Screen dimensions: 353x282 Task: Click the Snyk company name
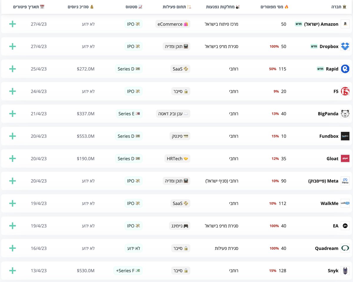333,271
